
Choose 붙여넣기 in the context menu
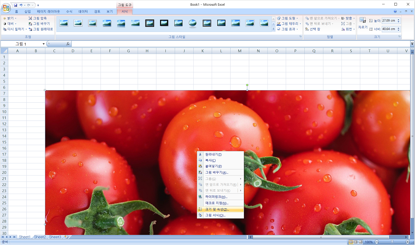(x=220, y=166)
